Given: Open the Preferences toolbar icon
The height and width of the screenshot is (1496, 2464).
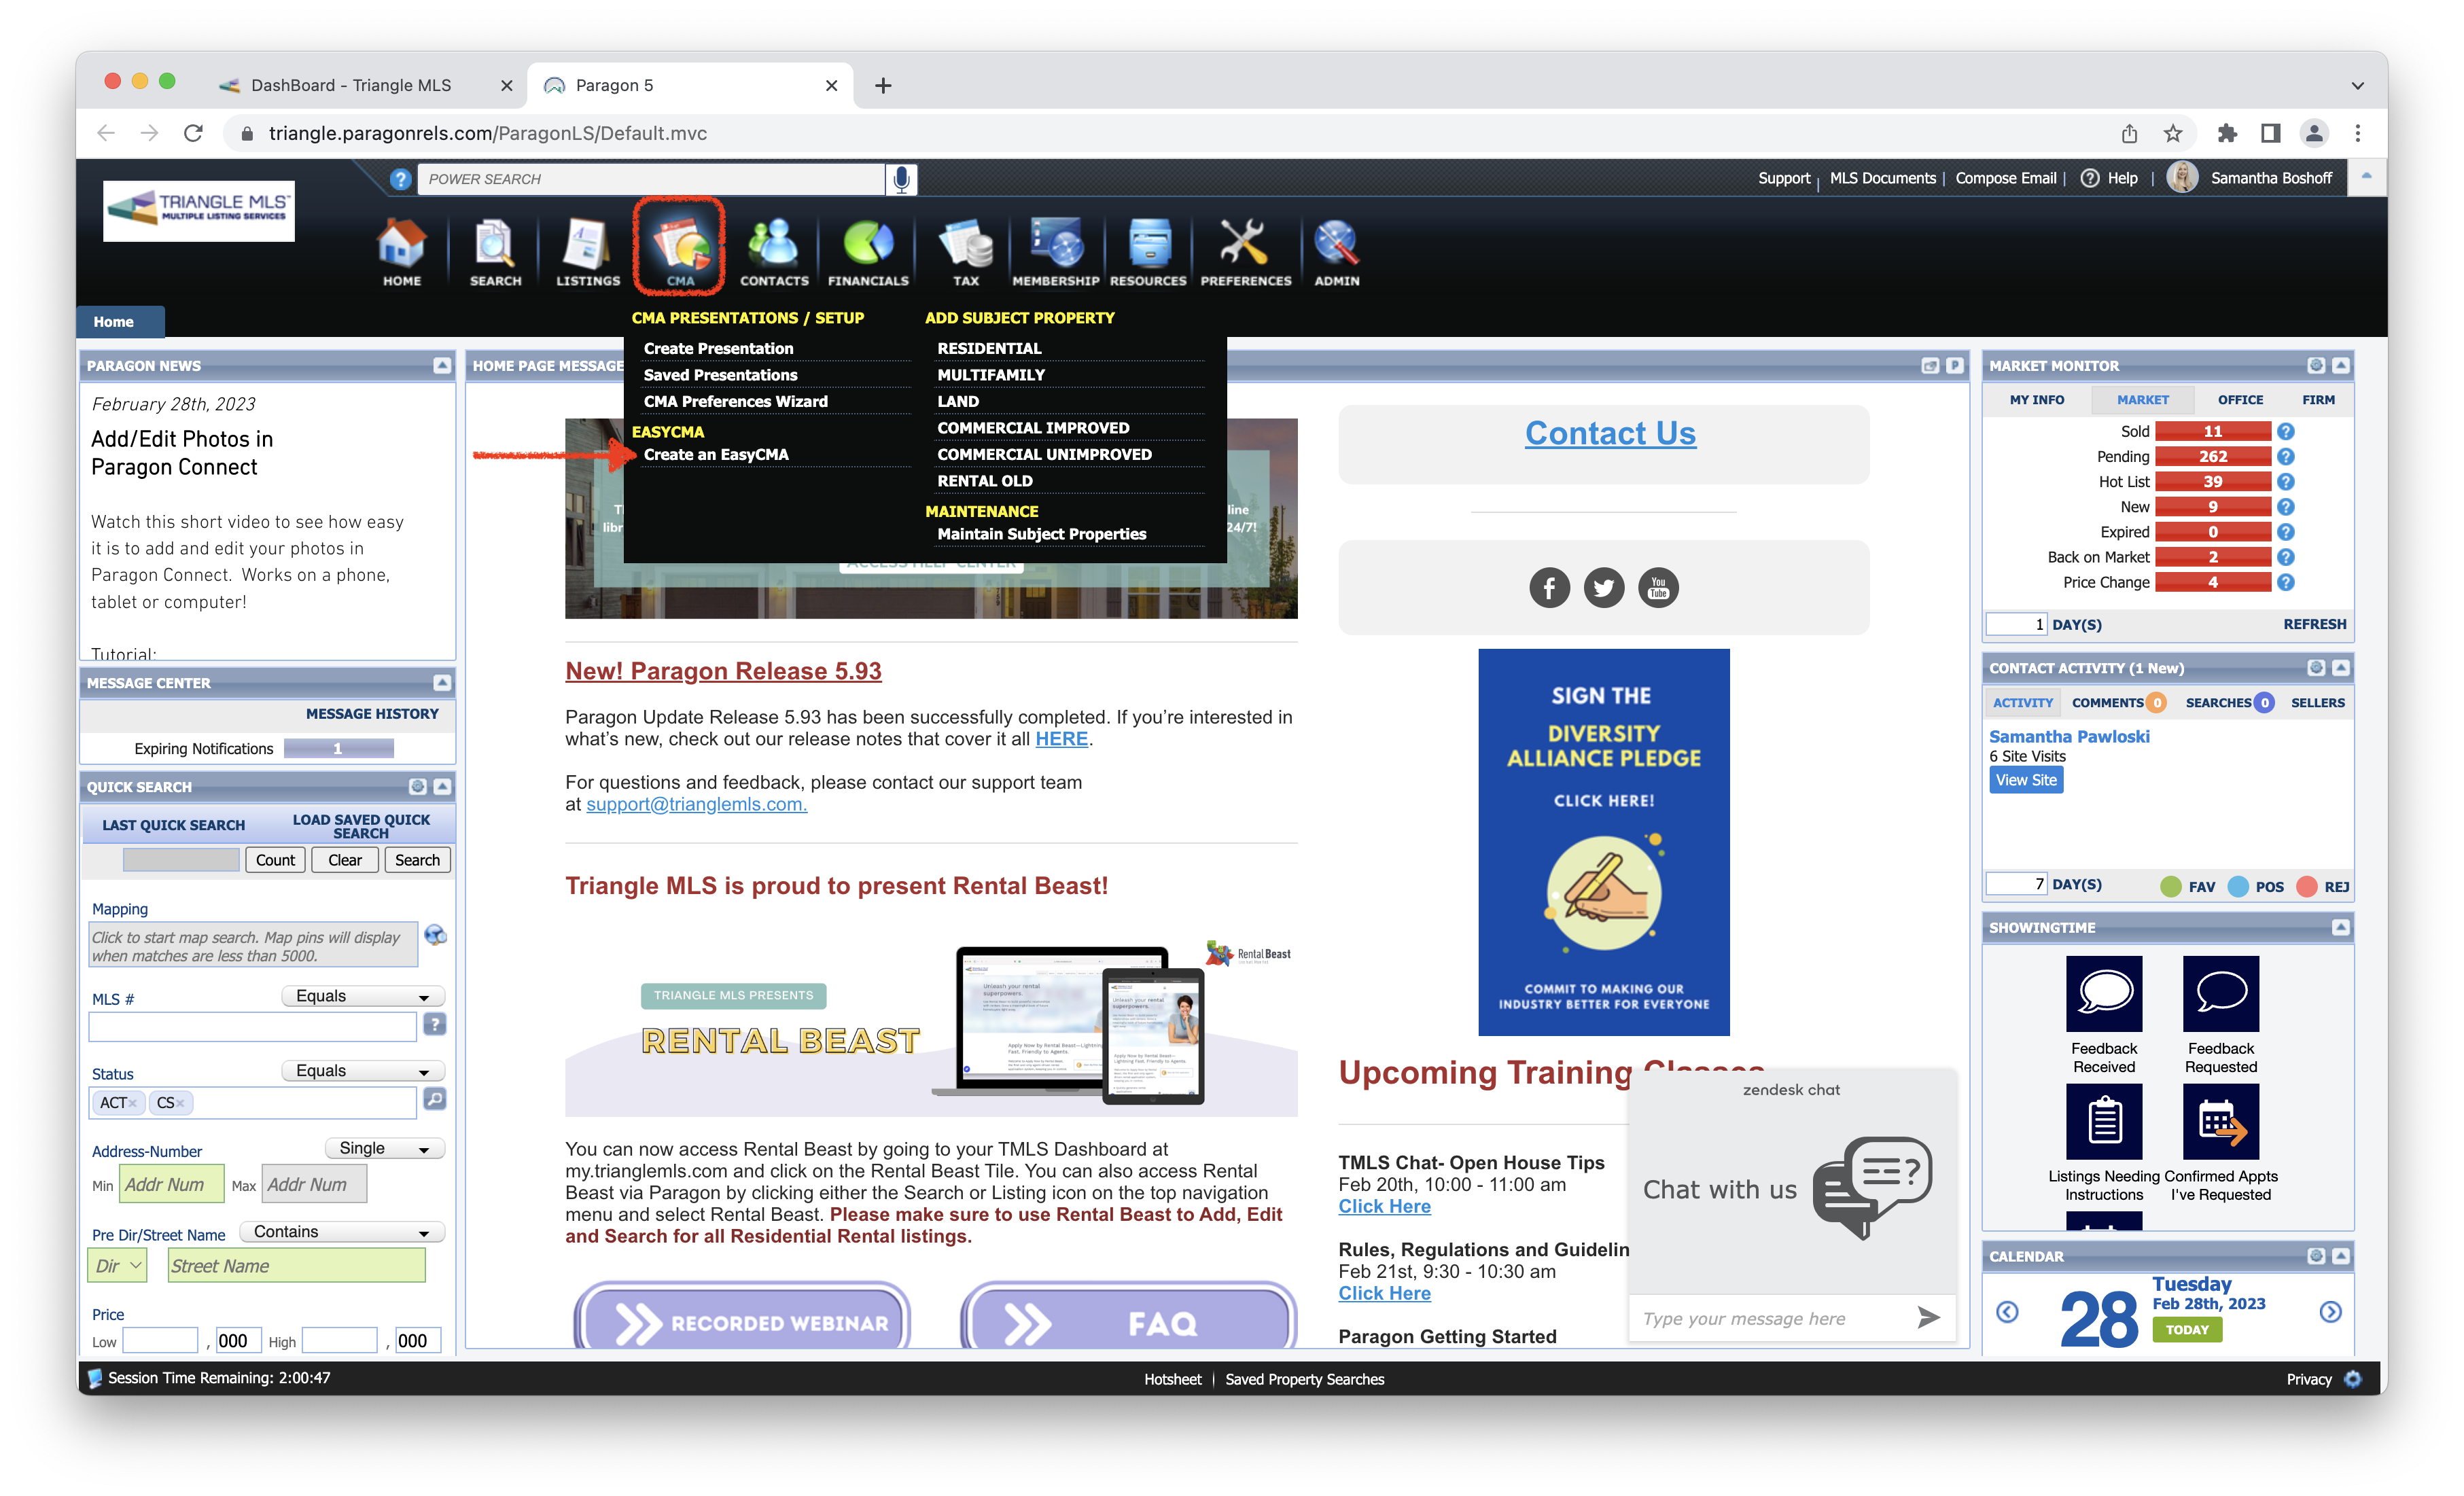Looking at the screenshot, I should (x=1245, y=252).
